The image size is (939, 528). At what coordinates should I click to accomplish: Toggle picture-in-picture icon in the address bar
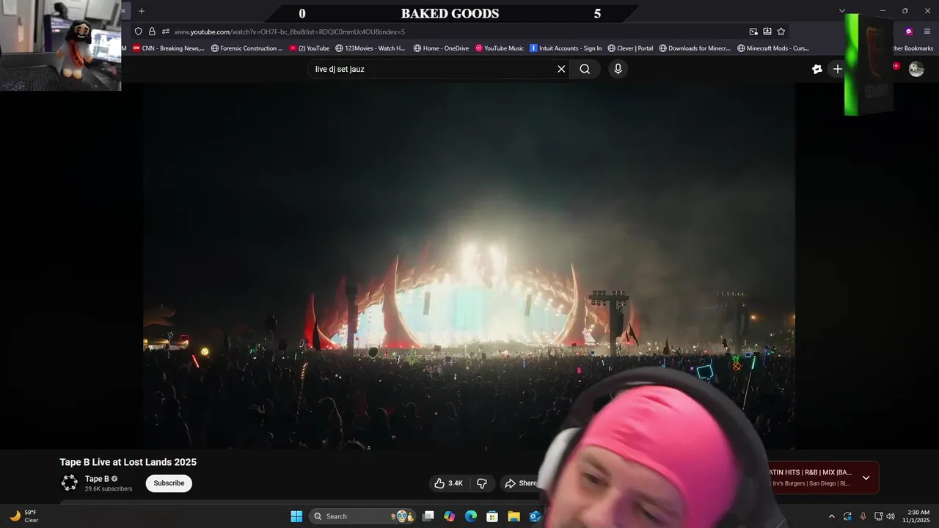coord(753,32)
